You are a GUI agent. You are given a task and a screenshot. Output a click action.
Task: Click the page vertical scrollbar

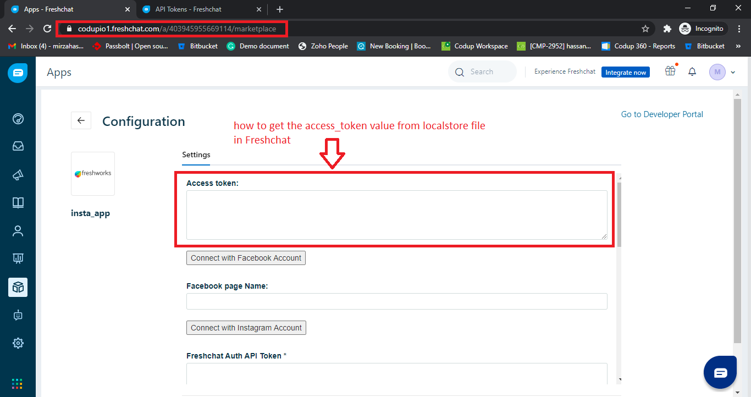(x=737, y=220)
